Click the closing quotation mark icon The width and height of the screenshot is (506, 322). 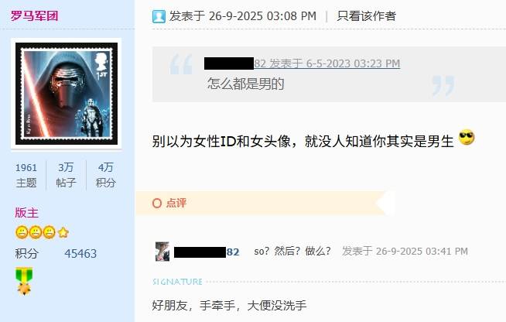(443, 86)
